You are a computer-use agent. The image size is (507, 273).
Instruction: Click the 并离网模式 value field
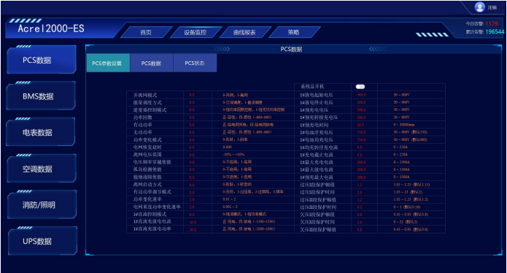click(x=198, y=95)
